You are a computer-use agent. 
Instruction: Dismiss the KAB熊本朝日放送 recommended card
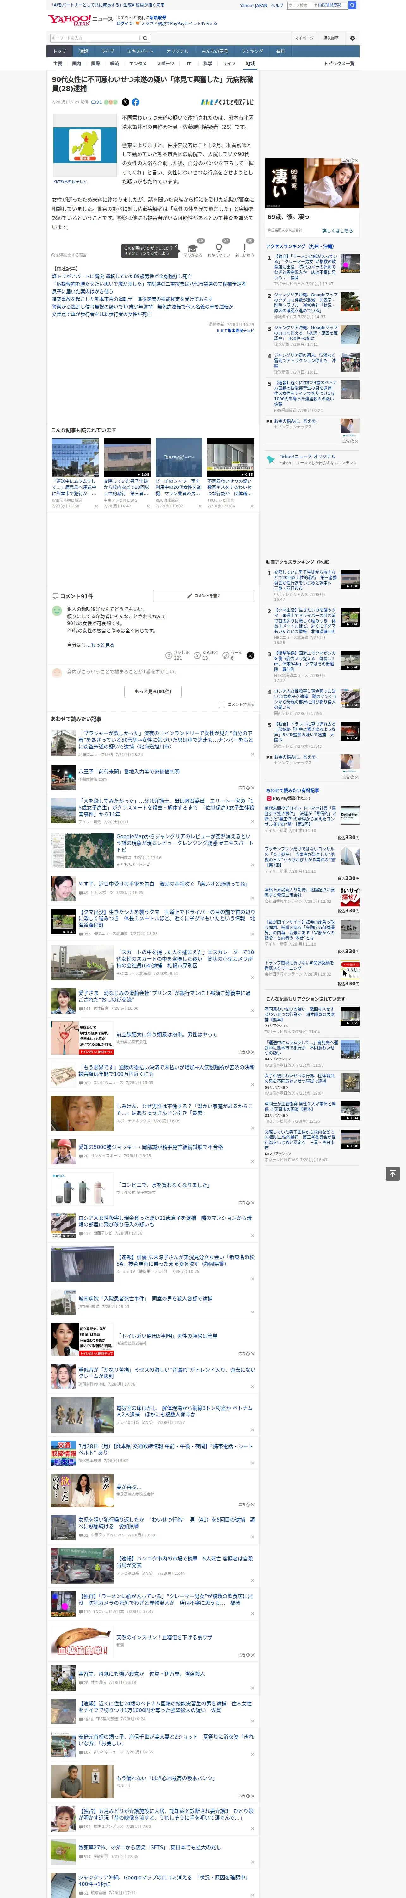point(96,506)
